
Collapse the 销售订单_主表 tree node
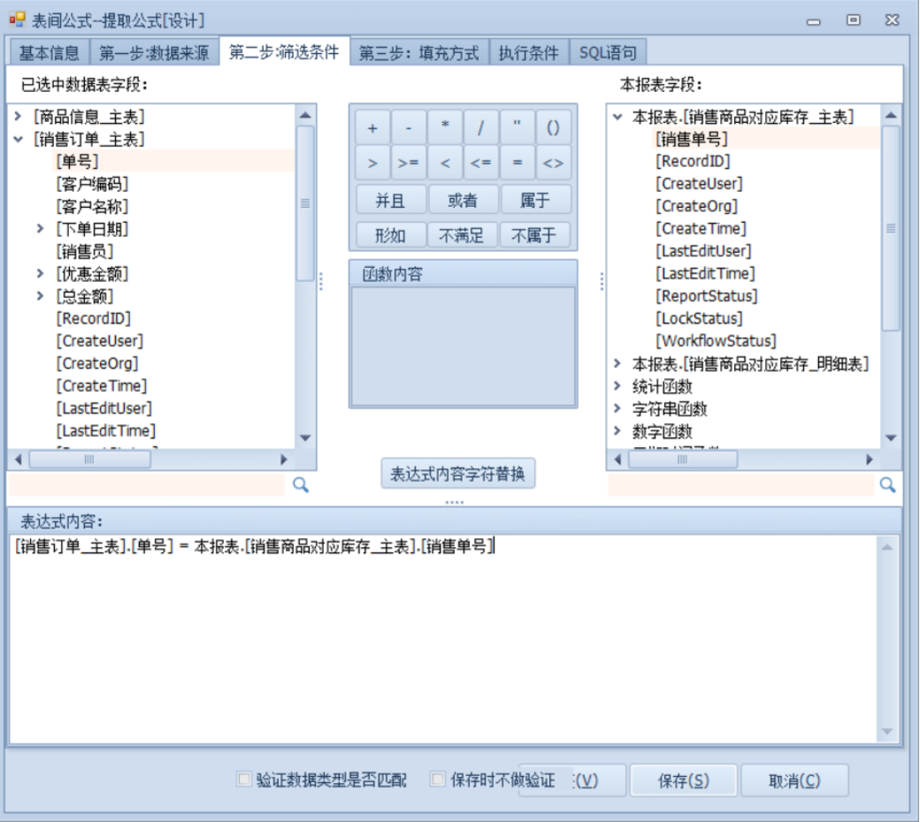point(18,139)
